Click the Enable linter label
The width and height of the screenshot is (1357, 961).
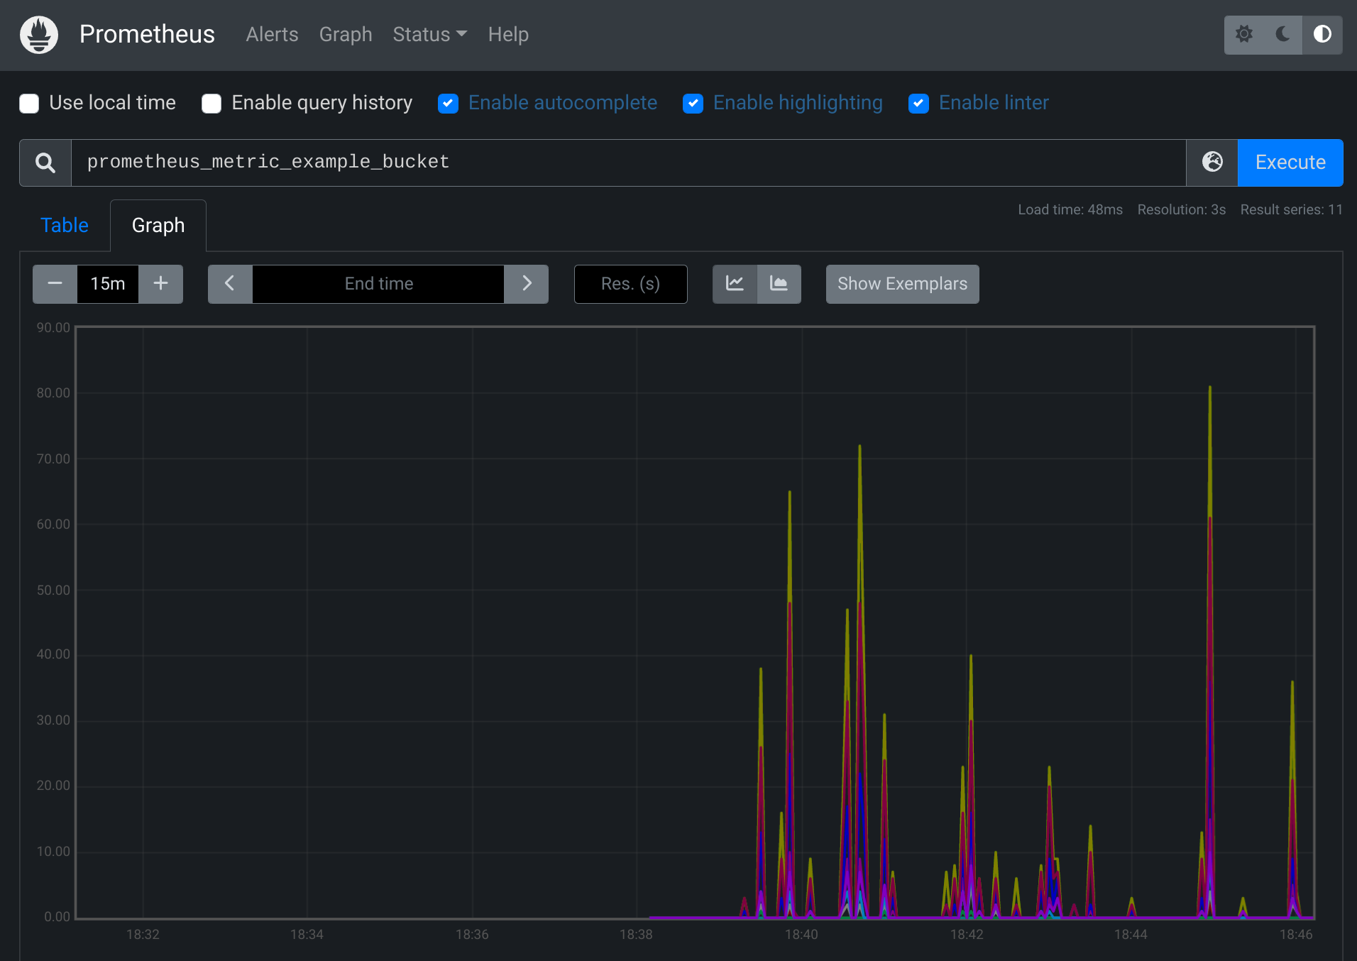click(994, 103)
